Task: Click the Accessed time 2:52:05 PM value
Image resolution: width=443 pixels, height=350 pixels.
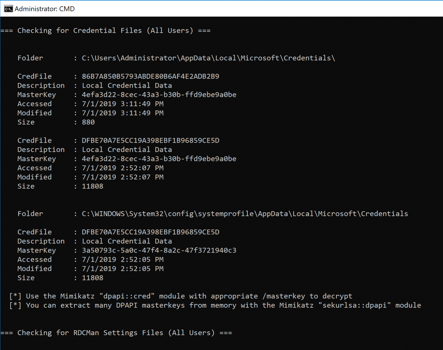Action: coord(123,260)
